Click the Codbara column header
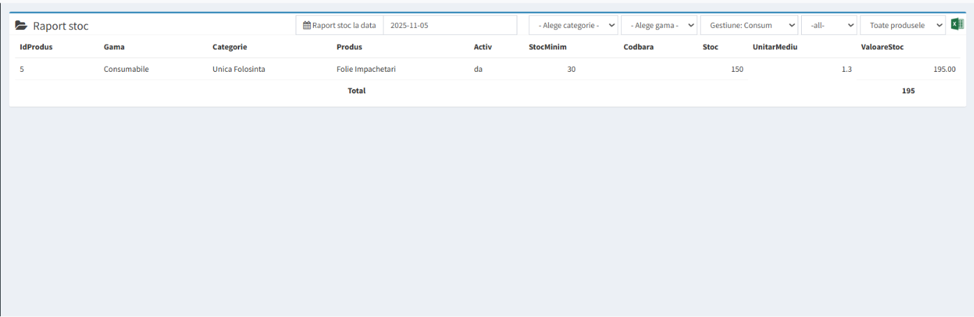The width and height of the screenshot is (974, 317). pos(639,47)
